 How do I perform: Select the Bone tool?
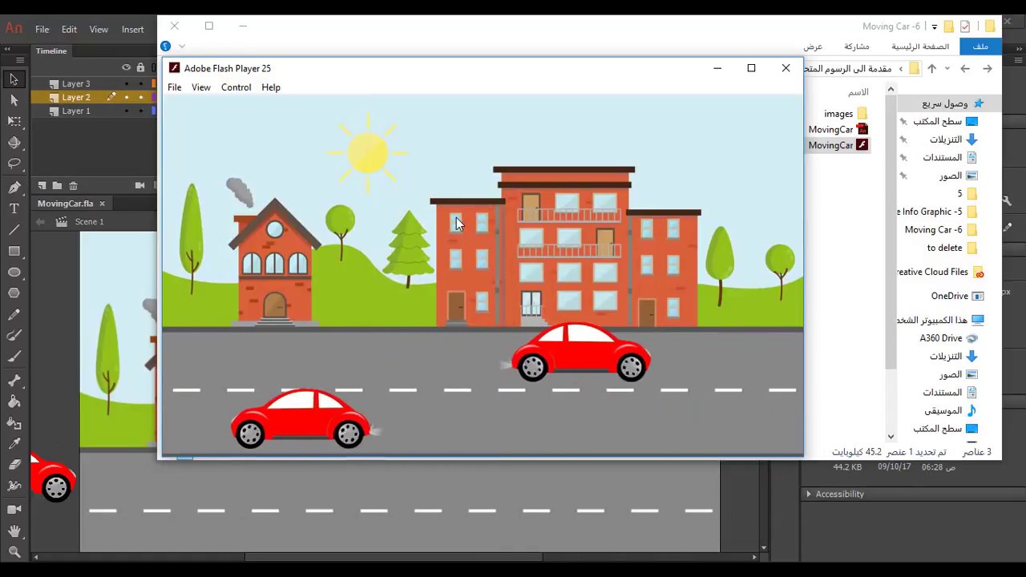[14, 381]
